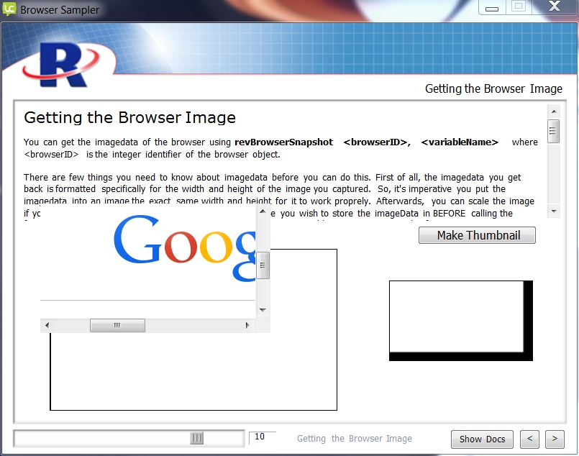Click the browser horizontal scrollbar right arrow
Screen dimensions: 579x456
click(x=247, y=325)
